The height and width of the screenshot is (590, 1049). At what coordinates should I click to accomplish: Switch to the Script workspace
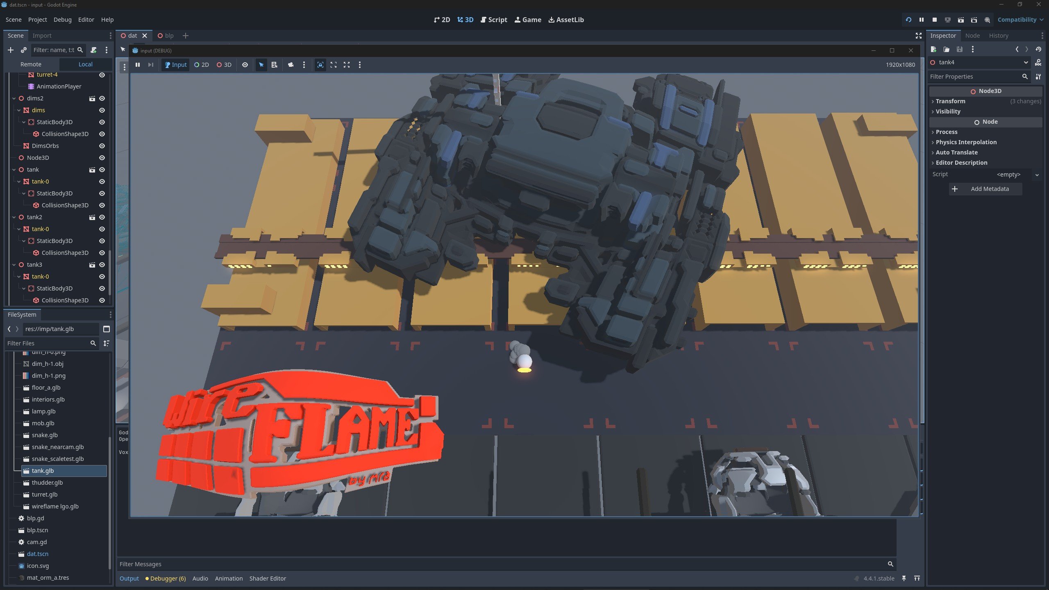click(493, 20)
